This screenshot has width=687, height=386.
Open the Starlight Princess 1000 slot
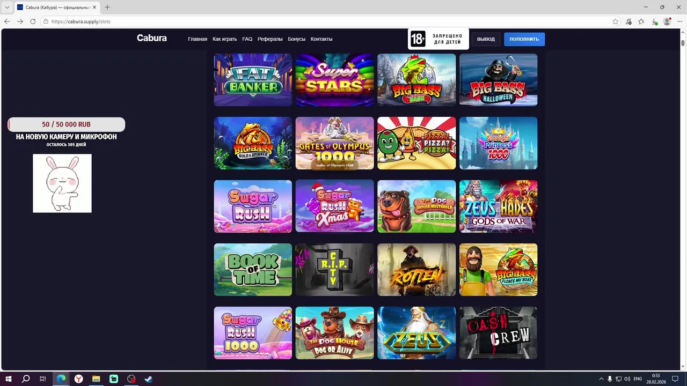click(x=498, y=143)
